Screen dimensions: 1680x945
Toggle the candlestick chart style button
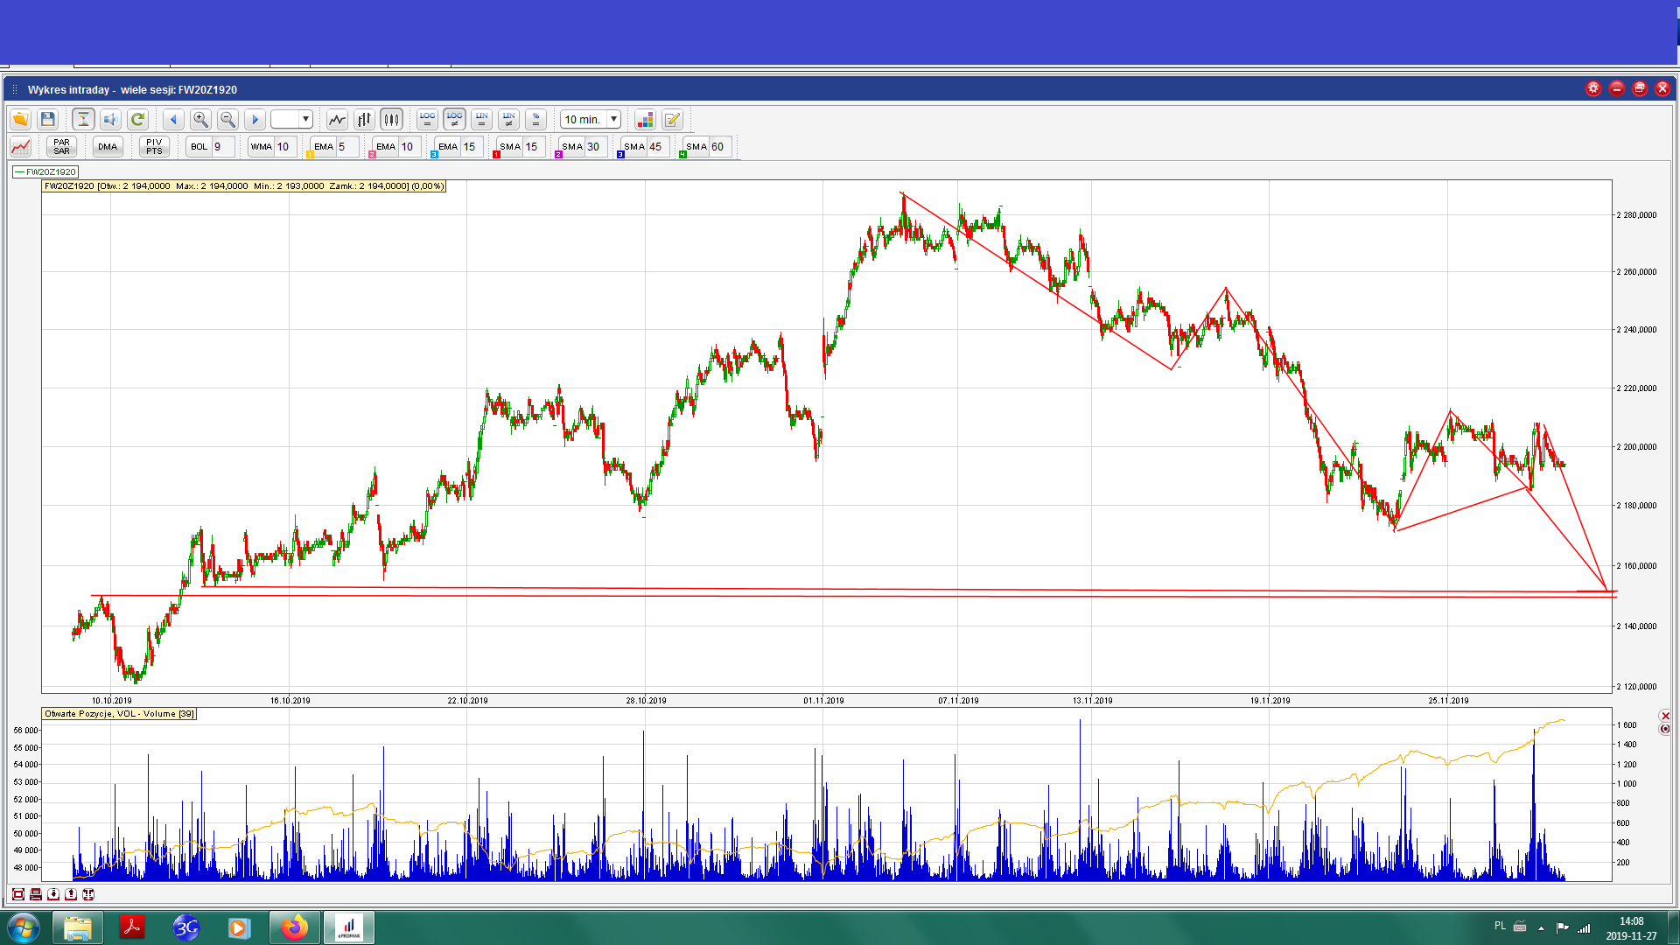click(391, 119)
